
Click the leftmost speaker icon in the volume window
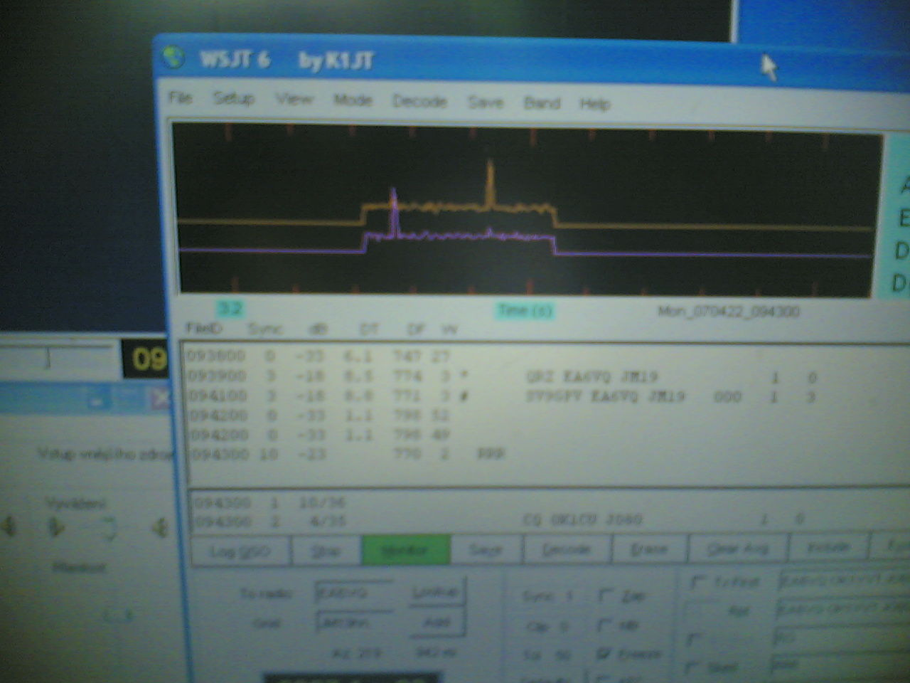point(10,526)
